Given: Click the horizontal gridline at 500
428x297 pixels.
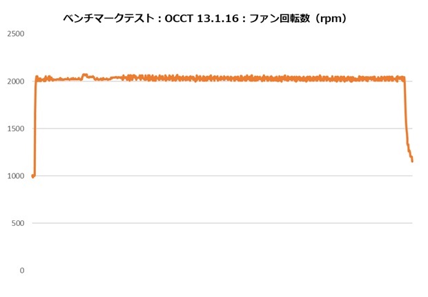Looking at the screenshot, I should pyautogui.click(x=221, y=223).
